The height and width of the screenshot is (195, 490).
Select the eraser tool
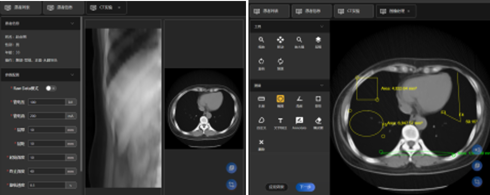coord(318,121)
